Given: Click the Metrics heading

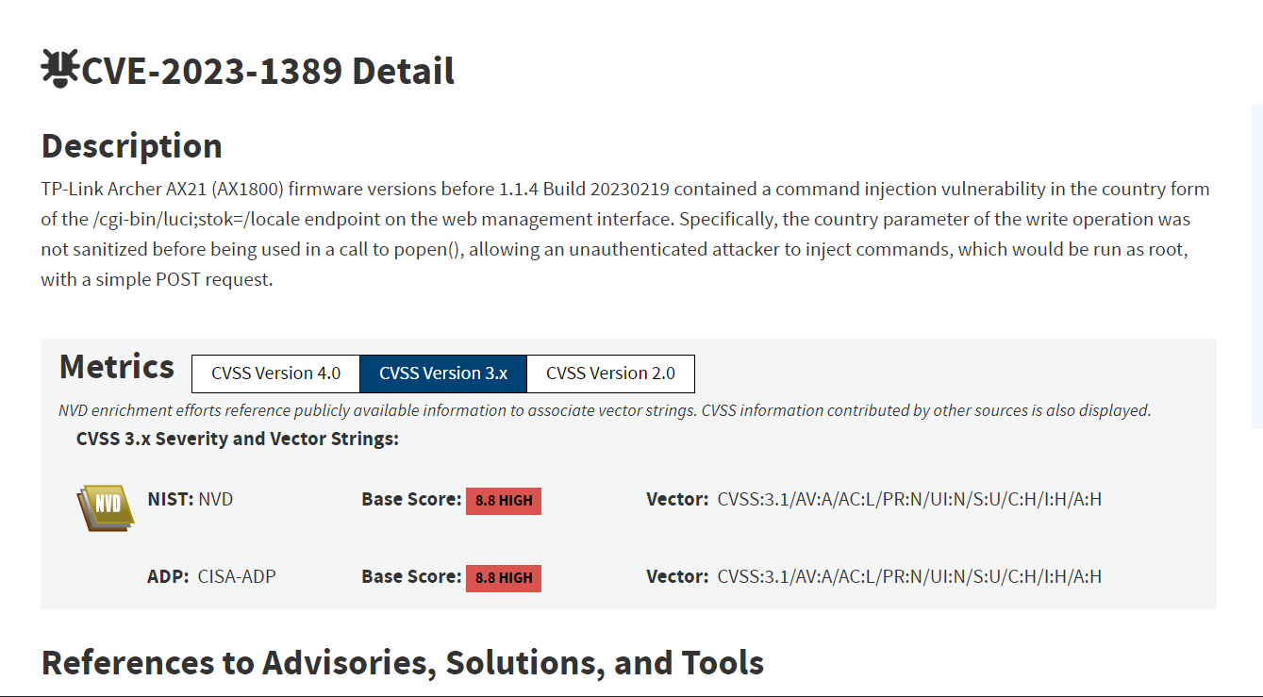Looking at the screenshot, I should 117,367.
